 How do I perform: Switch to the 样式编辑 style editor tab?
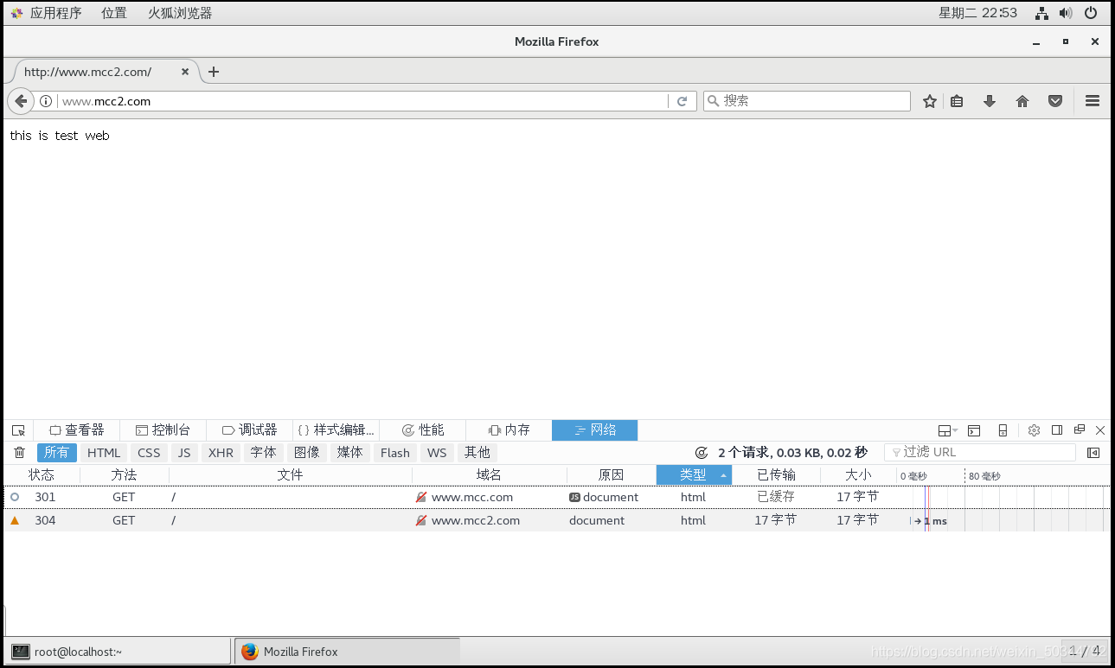click(x=336, y=430)
